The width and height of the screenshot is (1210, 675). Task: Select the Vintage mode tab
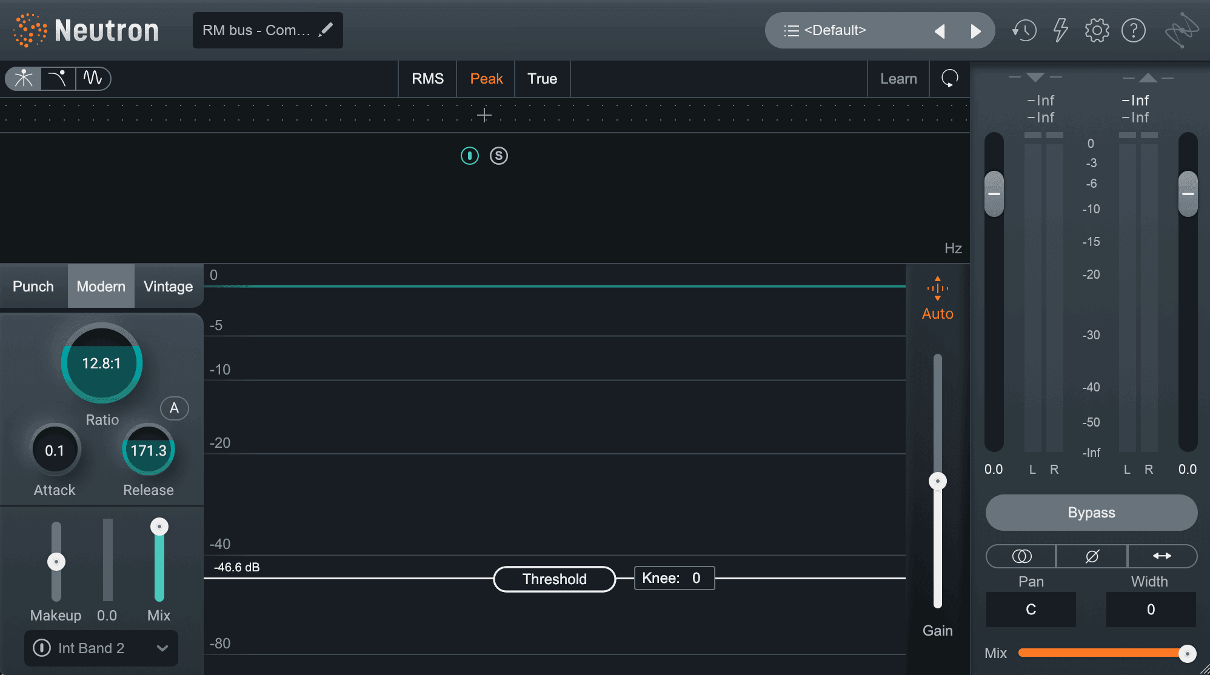coord(169,286)
